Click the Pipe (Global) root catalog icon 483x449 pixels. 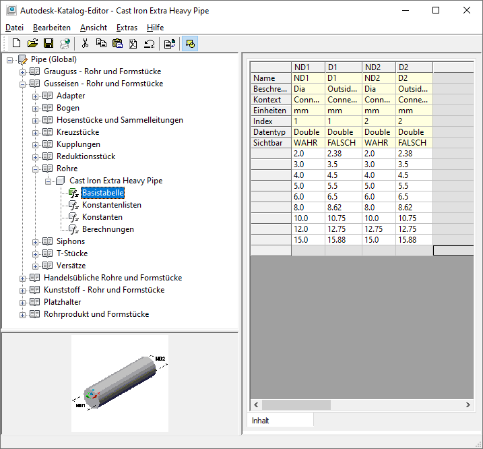coord(23,59)
